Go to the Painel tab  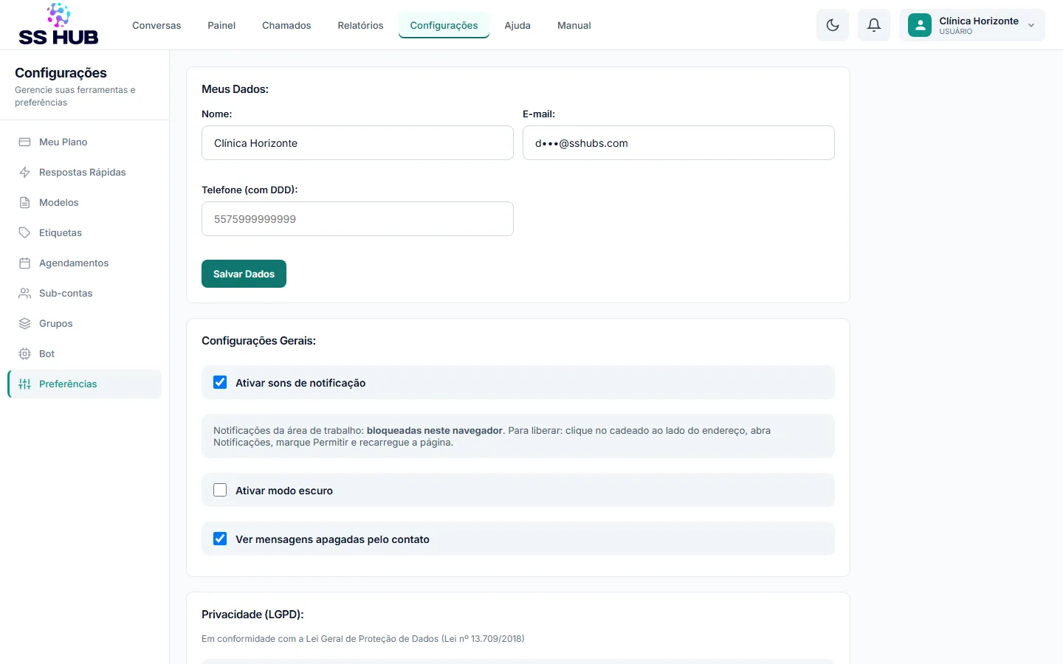[221, 25]
